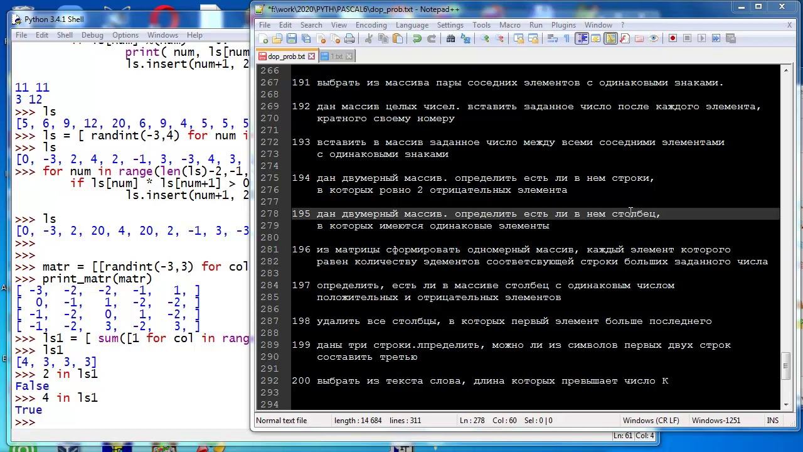Click line number 281 in the margin
The image size is (803, 452).
tap(269, 249)
